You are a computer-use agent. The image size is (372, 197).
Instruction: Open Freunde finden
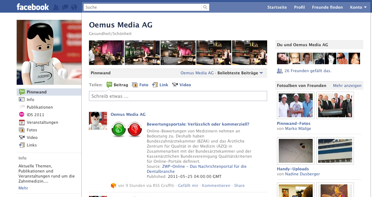pos(328,7)
